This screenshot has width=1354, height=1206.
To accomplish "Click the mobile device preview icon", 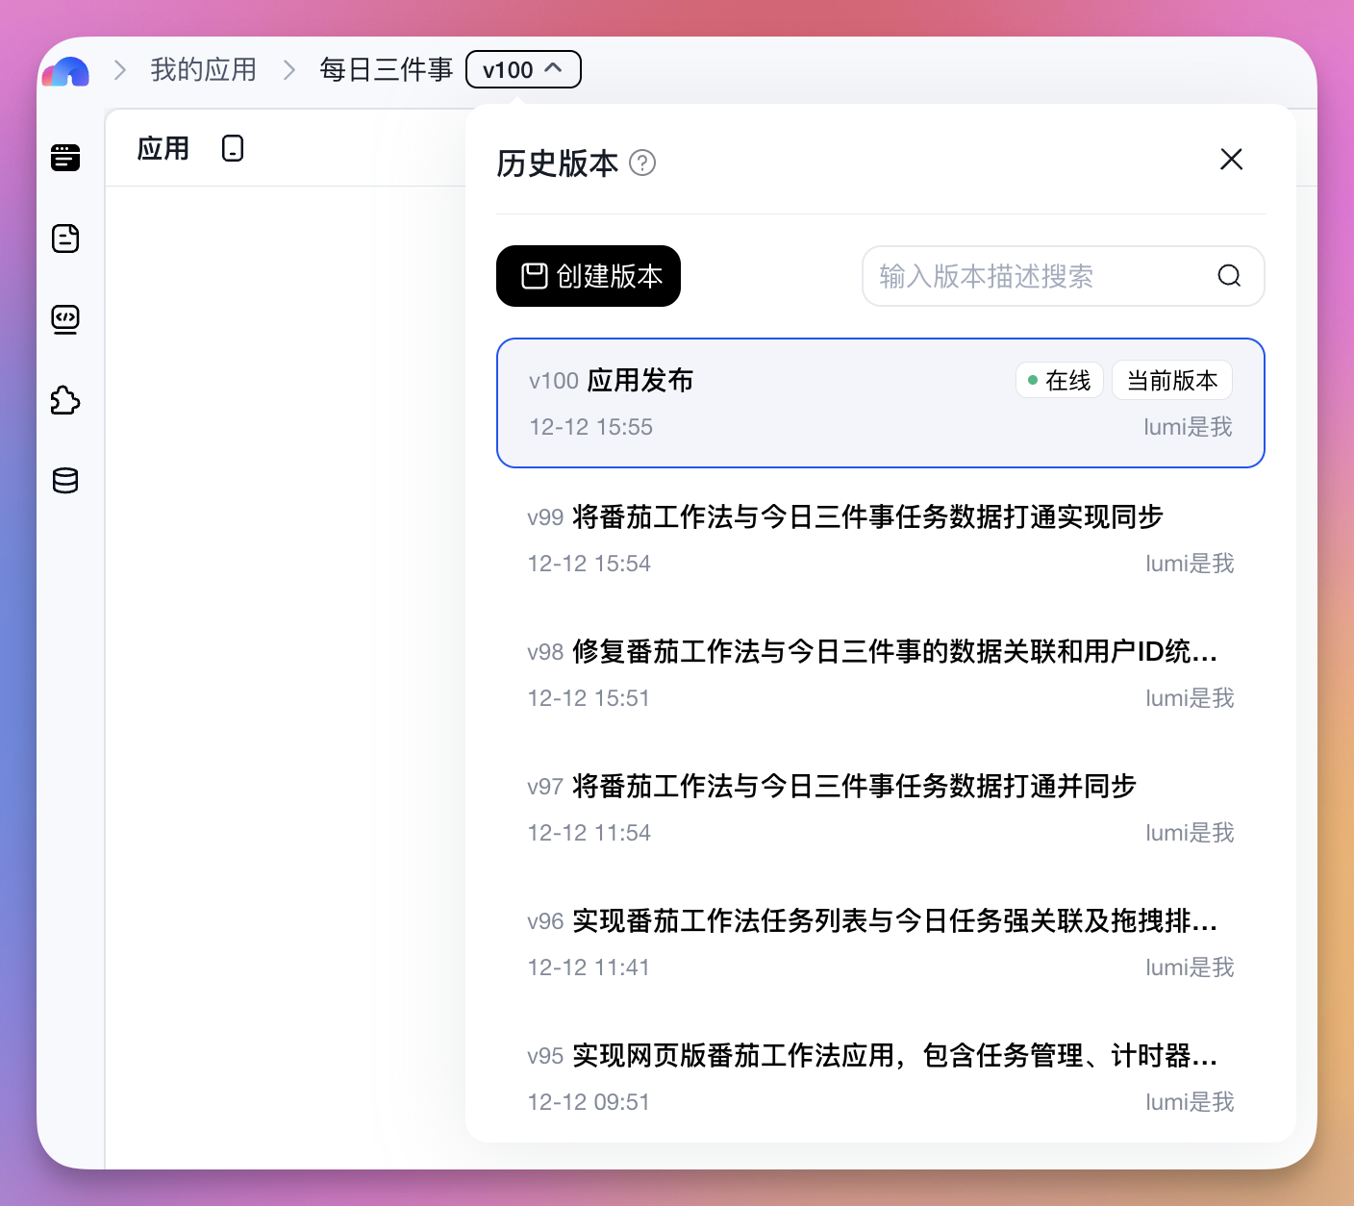I will (x=233, y=149).
